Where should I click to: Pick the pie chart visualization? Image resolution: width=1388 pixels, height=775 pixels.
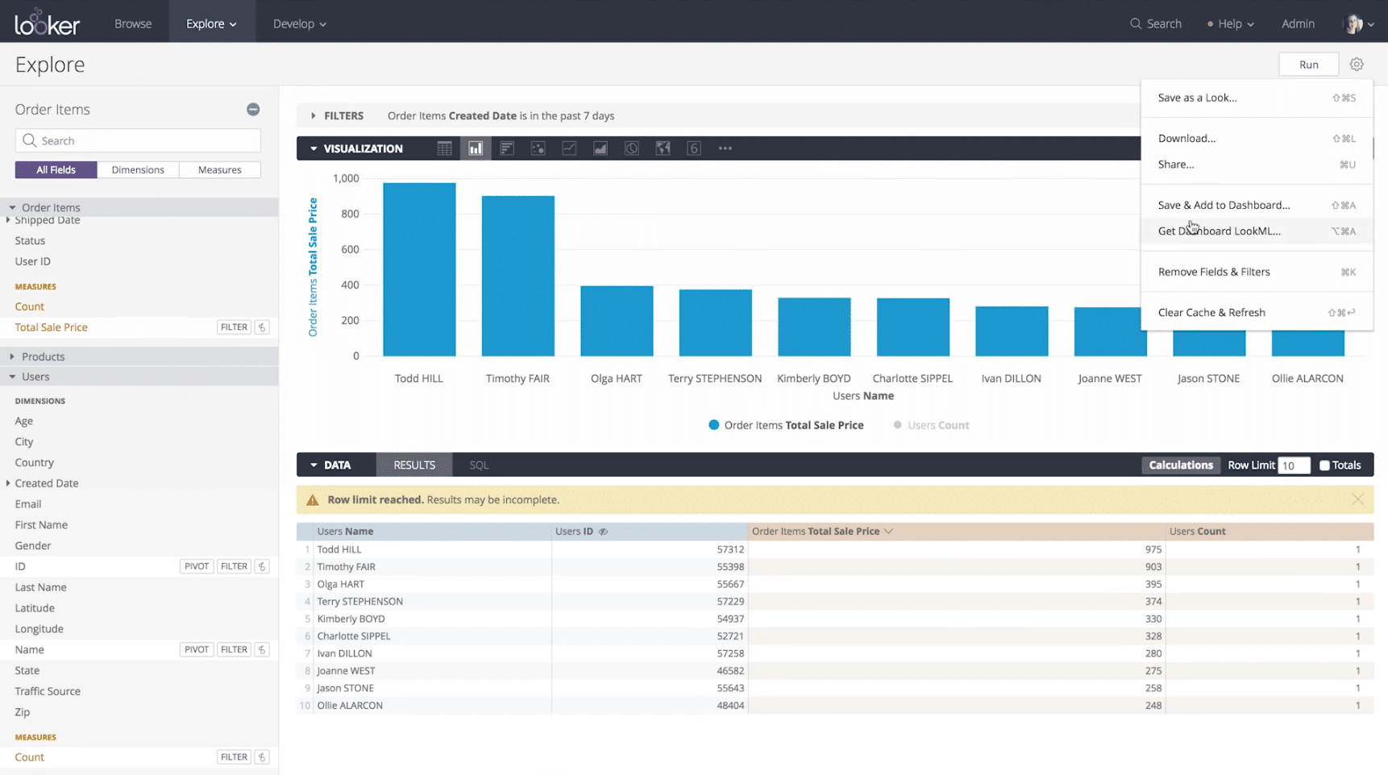pos(631,148)
